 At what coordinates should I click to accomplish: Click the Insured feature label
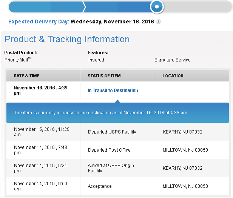click(96, 60)
